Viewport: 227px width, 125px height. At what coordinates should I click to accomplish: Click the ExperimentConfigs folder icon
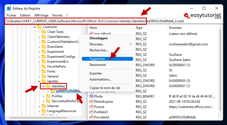[x=44, y=57]
